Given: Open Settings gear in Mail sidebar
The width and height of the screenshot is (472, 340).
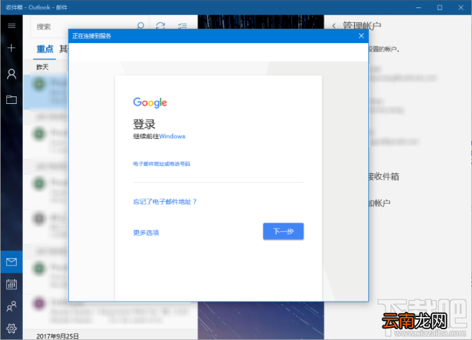Looking at the screenshot, I should (x=11, y=329).
